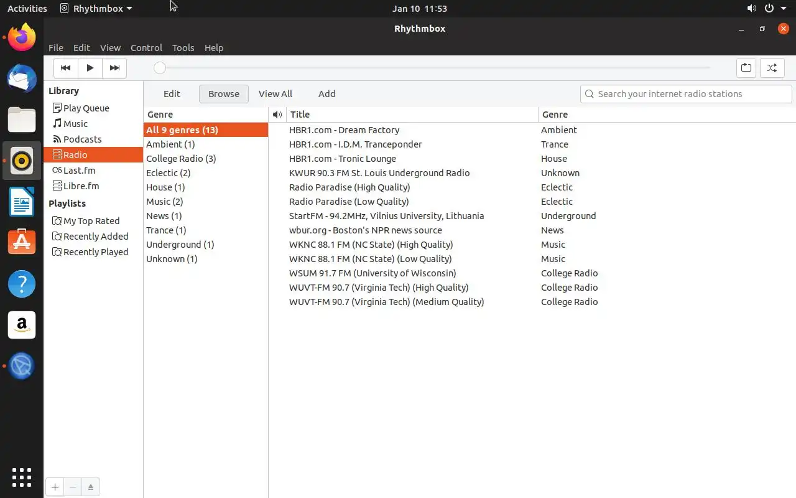Open the Help menu
Viewport: 796px width, 498px height.
point(214,47)
